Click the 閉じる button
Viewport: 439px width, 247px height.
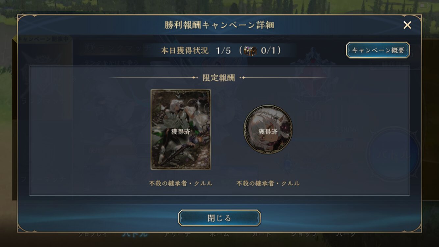[x=220, y=218]
